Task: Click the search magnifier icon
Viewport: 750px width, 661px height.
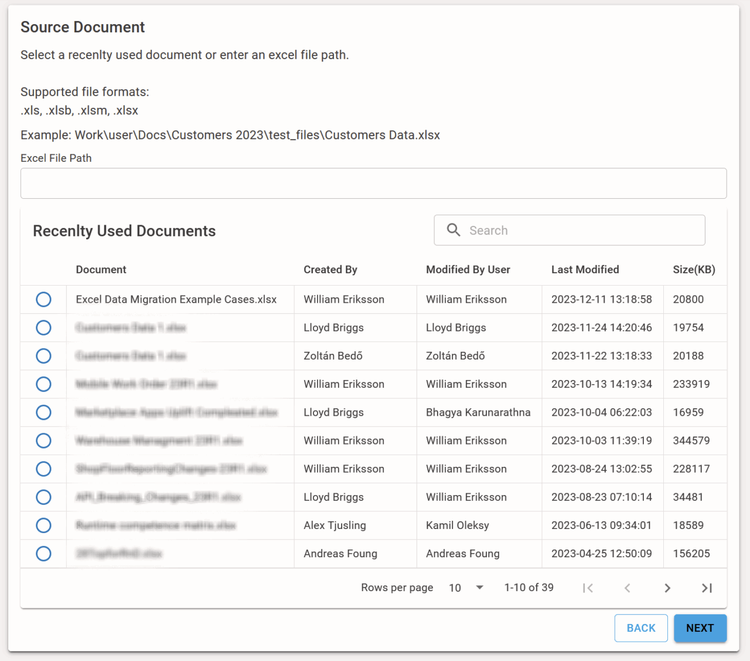Action: pos(454,230)
